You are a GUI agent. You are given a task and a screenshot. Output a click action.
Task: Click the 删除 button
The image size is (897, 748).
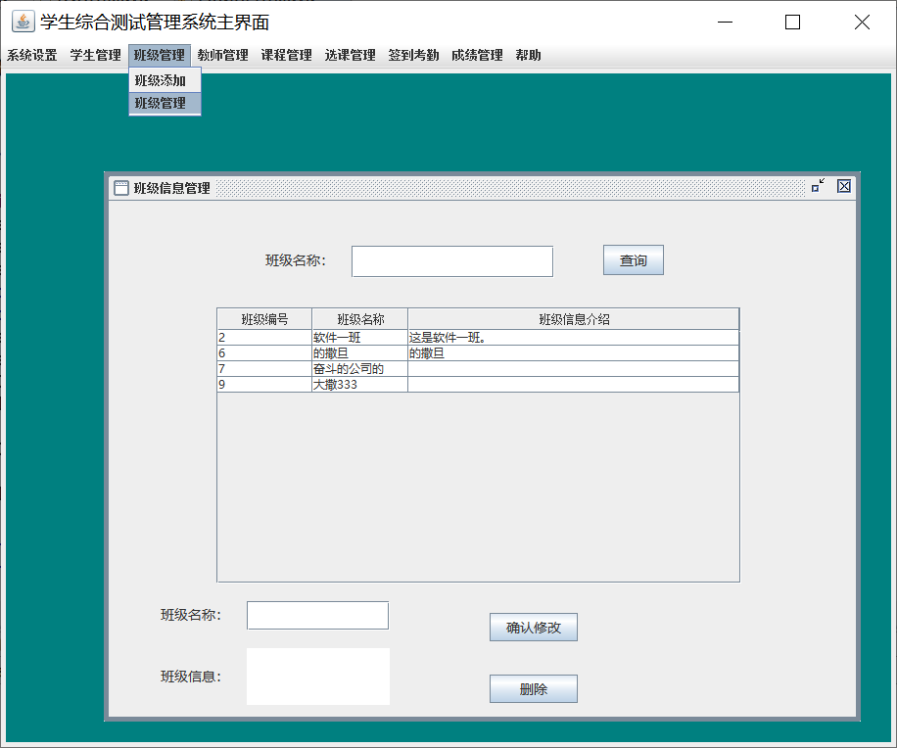(533, 689)
